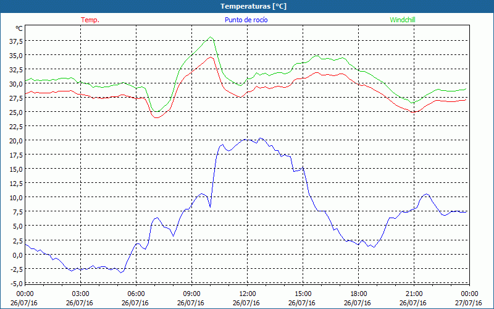
Task: Click the 35,0 y-axis value
Action: pos(17,56)
